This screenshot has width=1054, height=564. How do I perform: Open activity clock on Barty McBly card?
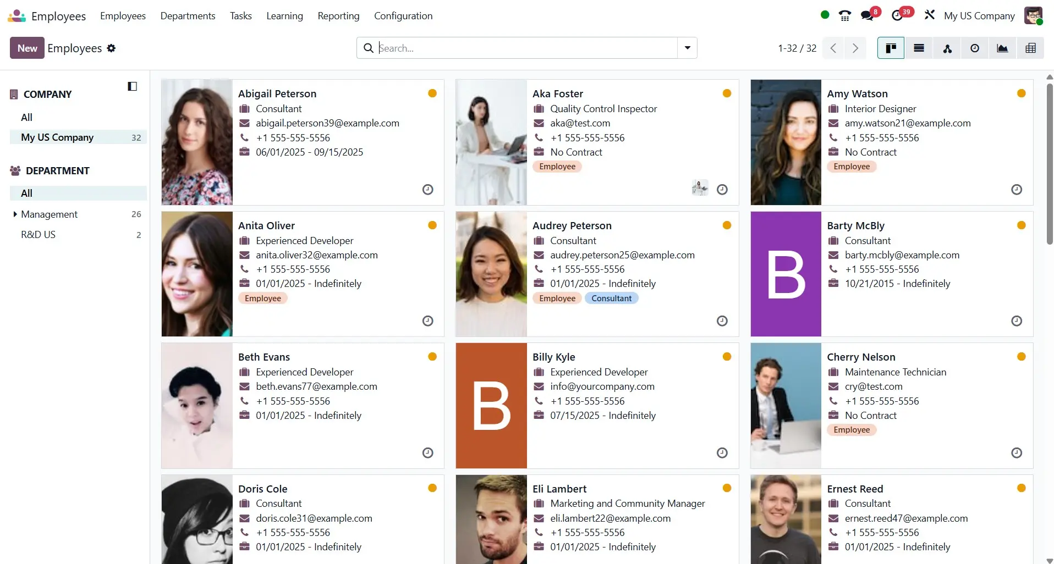(x=1017, y=321)
